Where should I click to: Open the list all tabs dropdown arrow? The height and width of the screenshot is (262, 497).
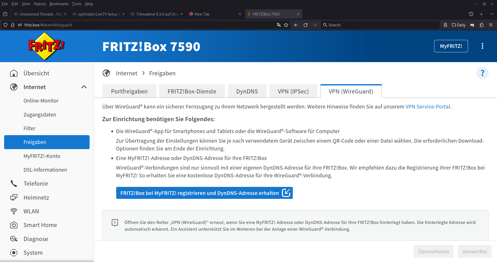click(492, 14)
